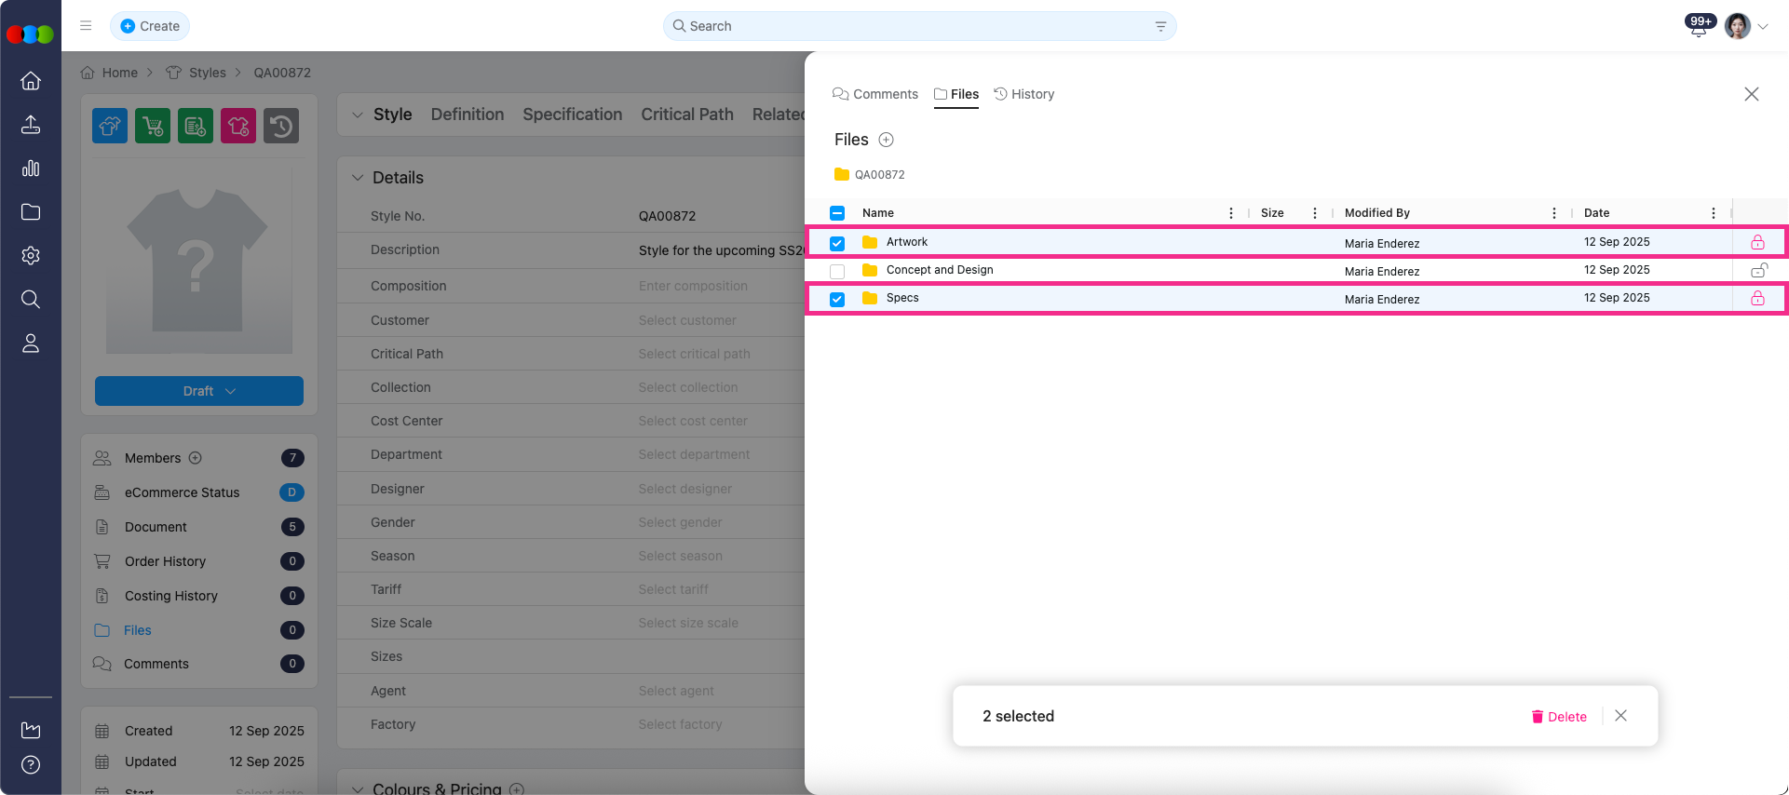Toggle the select-all checkbox in header
This screenshot has height=795, width=1789.
837,213
